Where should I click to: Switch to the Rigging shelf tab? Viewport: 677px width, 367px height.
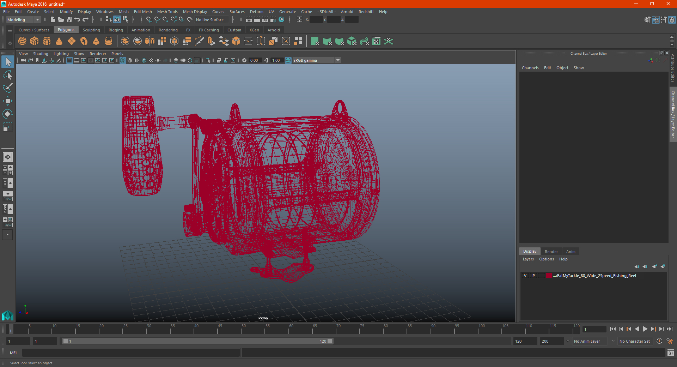point(116,30)
